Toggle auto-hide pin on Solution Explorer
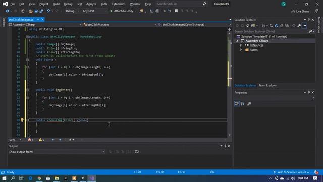Screen dimensions: 323x182 click(309, 20)
